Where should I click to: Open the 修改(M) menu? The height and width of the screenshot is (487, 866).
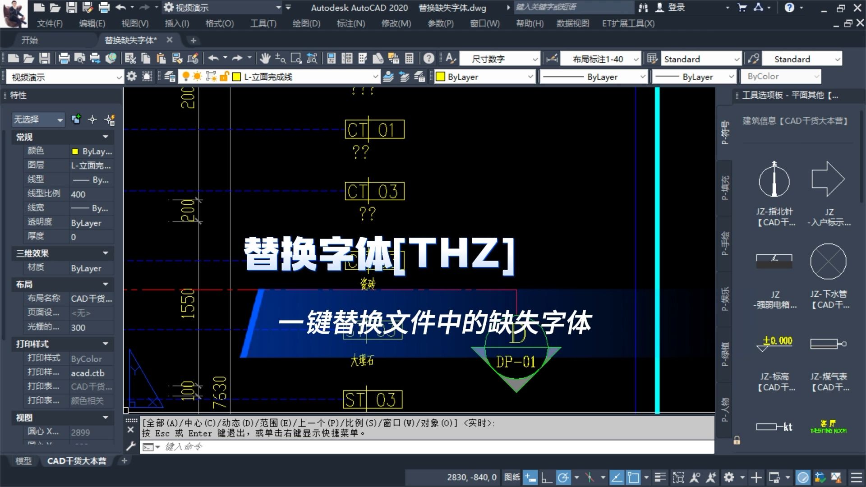pos(396,23)
